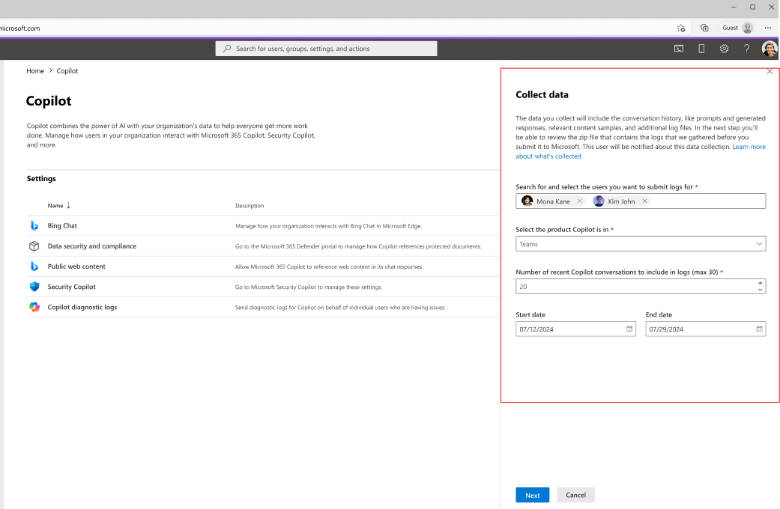Decrease the number of conversations stepper

[760, 290]
